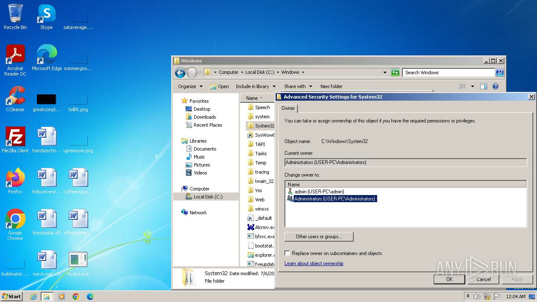Image resolution: width=537 pixels, height=302 pixels.
Task: Expand the Windows breadcrumb arrow
Action: (303, 73)
